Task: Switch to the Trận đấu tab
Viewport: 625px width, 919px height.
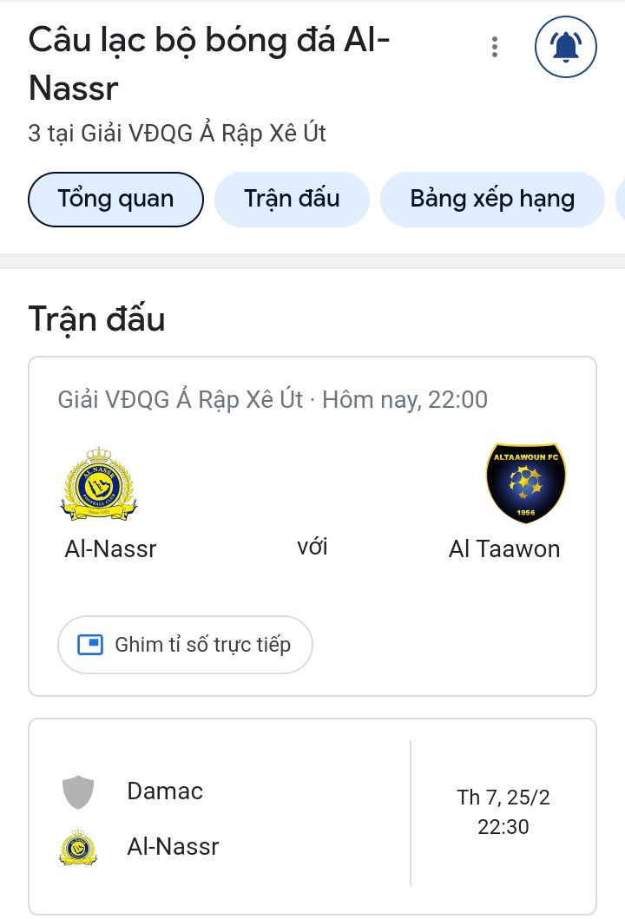Action: pos(292,200)
